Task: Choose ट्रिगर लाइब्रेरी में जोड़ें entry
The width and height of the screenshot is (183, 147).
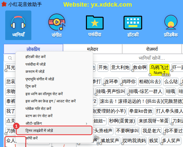Action: [54, 130]
